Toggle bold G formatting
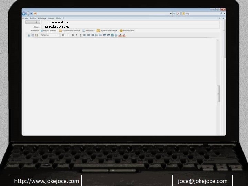 tap(73, 35)
